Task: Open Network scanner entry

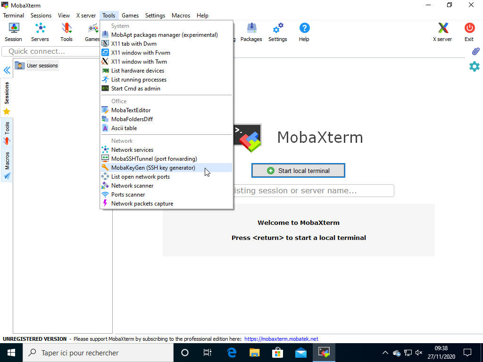Action: point(167,186)
